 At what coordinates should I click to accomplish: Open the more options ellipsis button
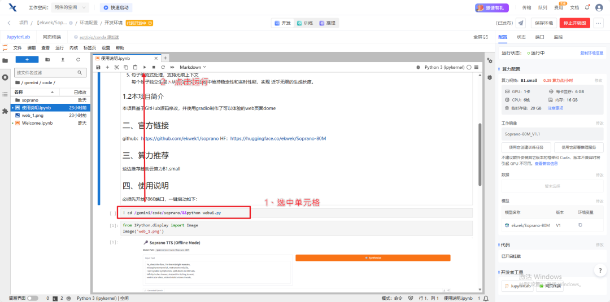click(x=599, y=23)
